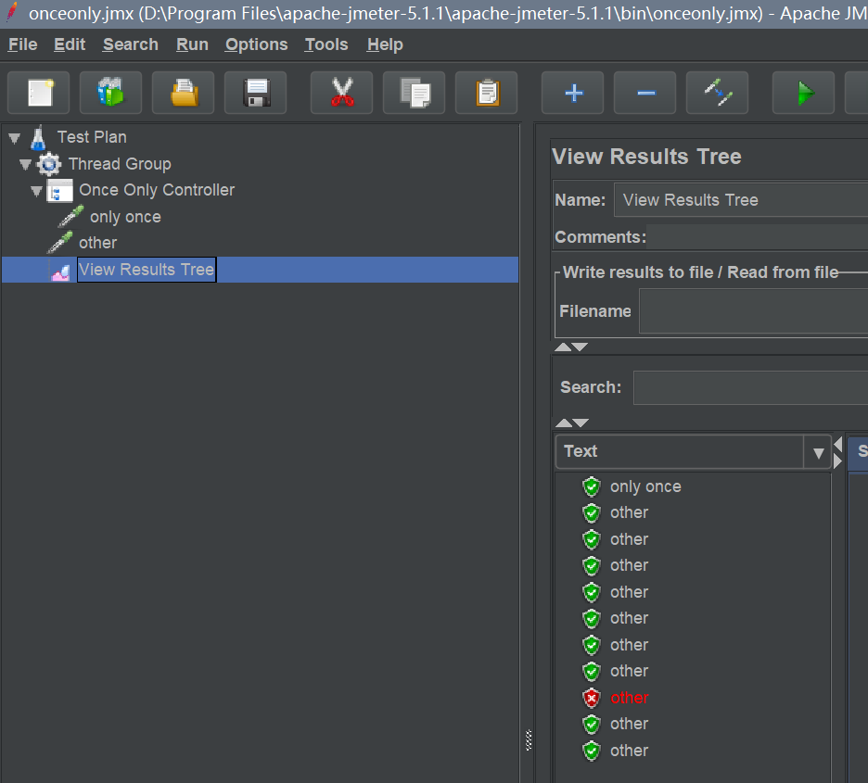Viewport: 868px width, 783px height.
Task: Click up arrow below the Filename panel
Action: point(563,347)
